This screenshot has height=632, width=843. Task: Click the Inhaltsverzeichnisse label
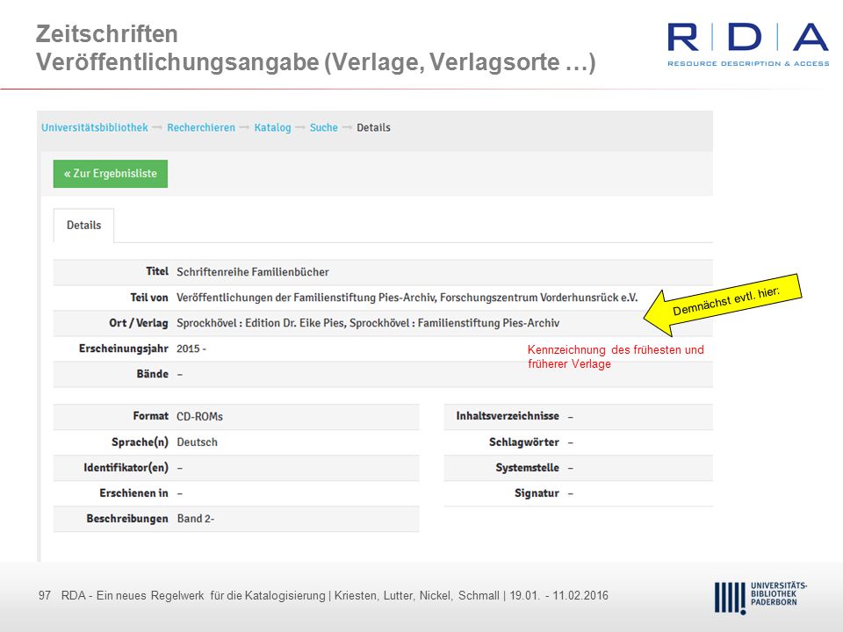click(508, 416)
